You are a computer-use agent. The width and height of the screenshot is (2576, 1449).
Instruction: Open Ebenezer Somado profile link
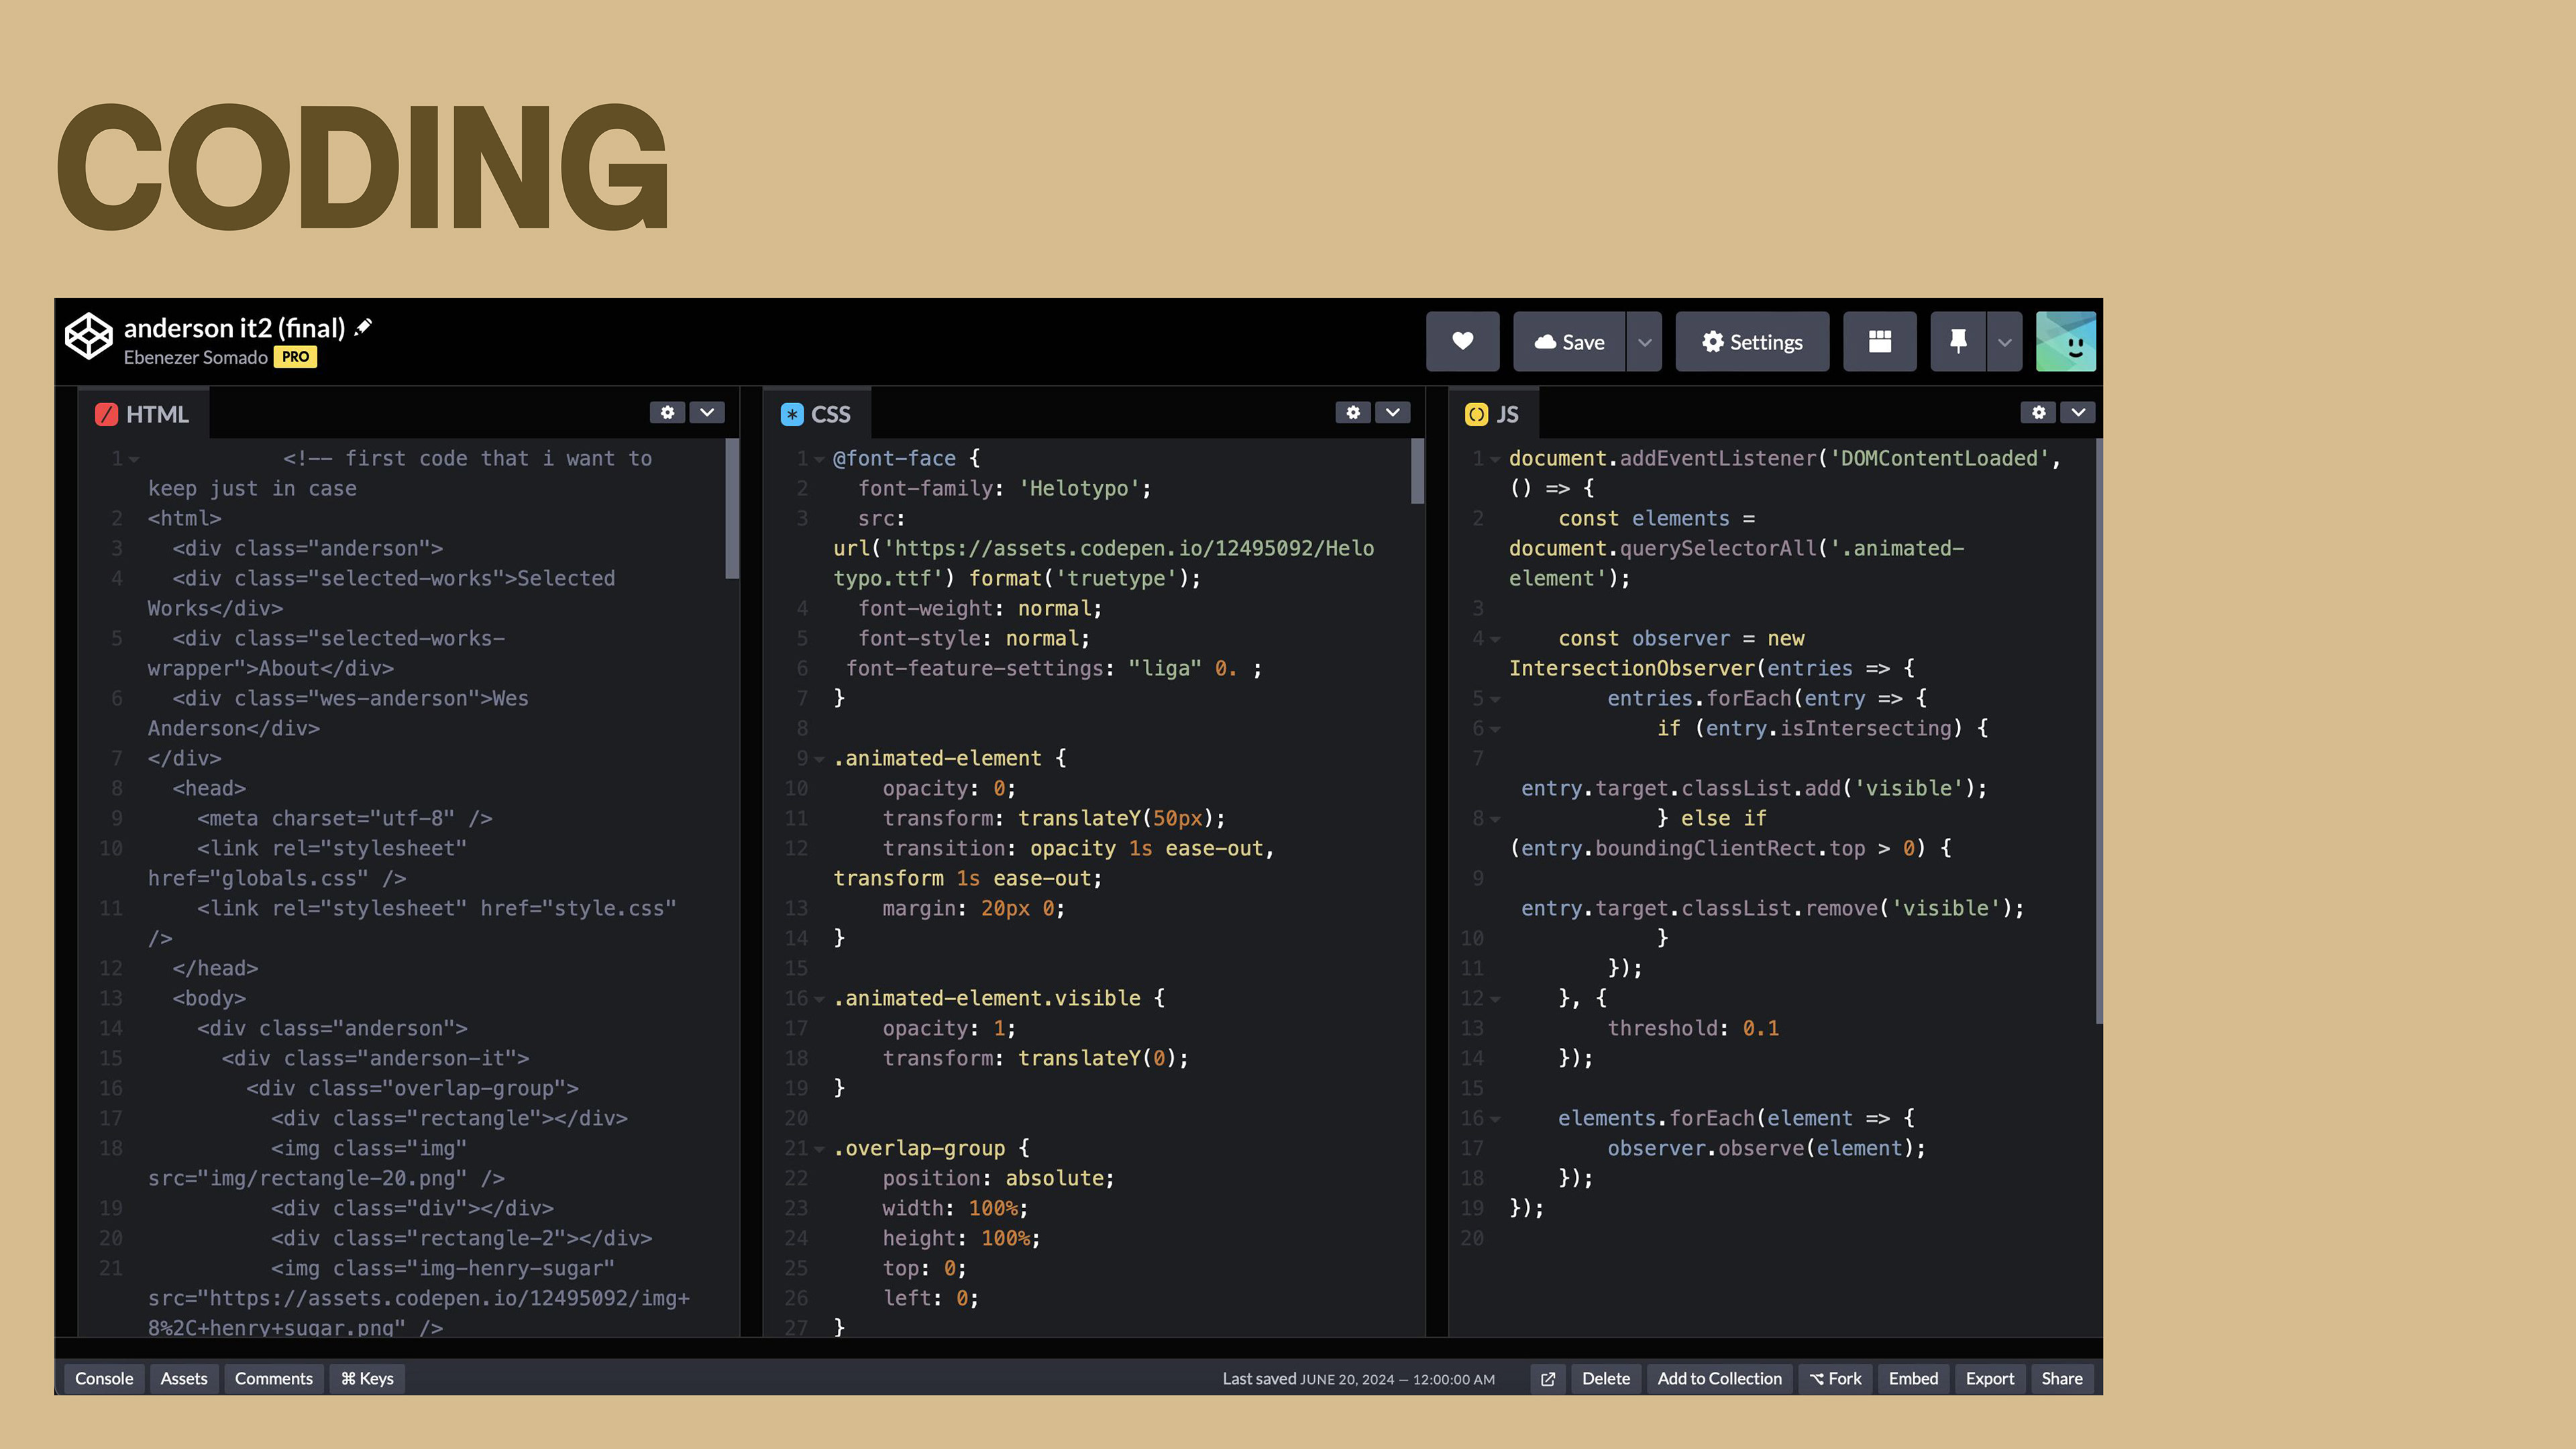[x=196, y=358]
